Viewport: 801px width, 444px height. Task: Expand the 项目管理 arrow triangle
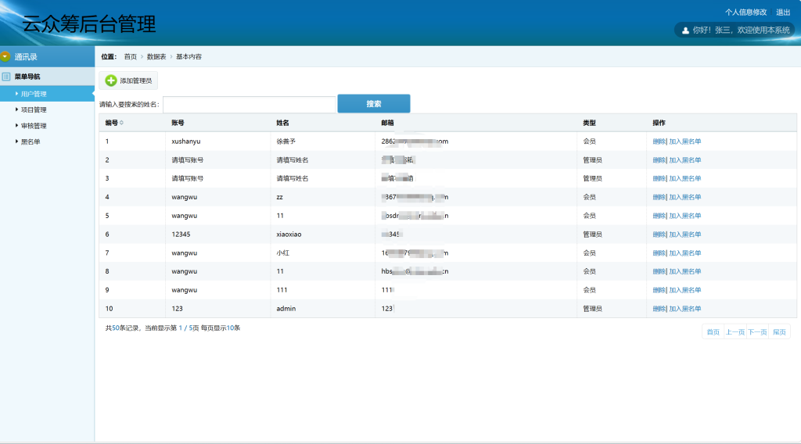pos(17,109)
